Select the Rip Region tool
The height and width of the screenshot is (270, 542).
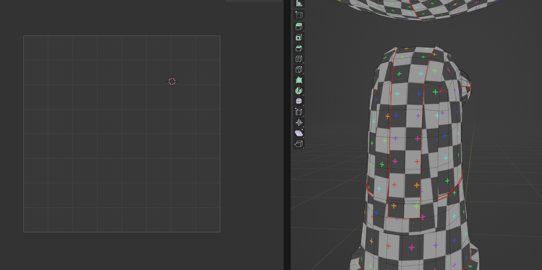[x=299, y=144]
